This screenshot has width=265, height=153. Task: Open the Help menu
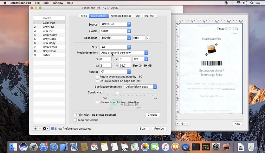pyautogui.click(x=70, y=3)
